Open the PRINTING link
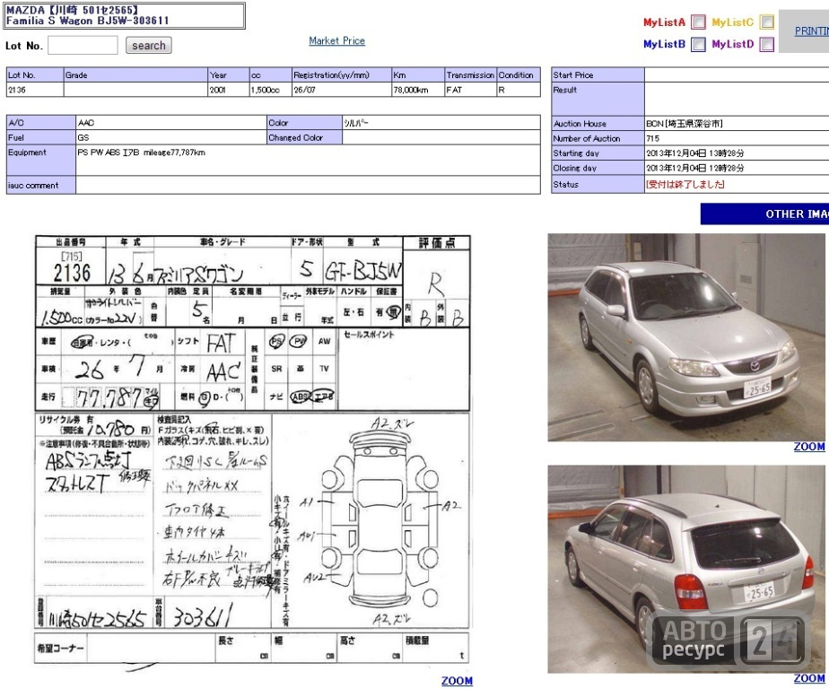This screenshot has height=689, width=829. [x=812, y=31]
